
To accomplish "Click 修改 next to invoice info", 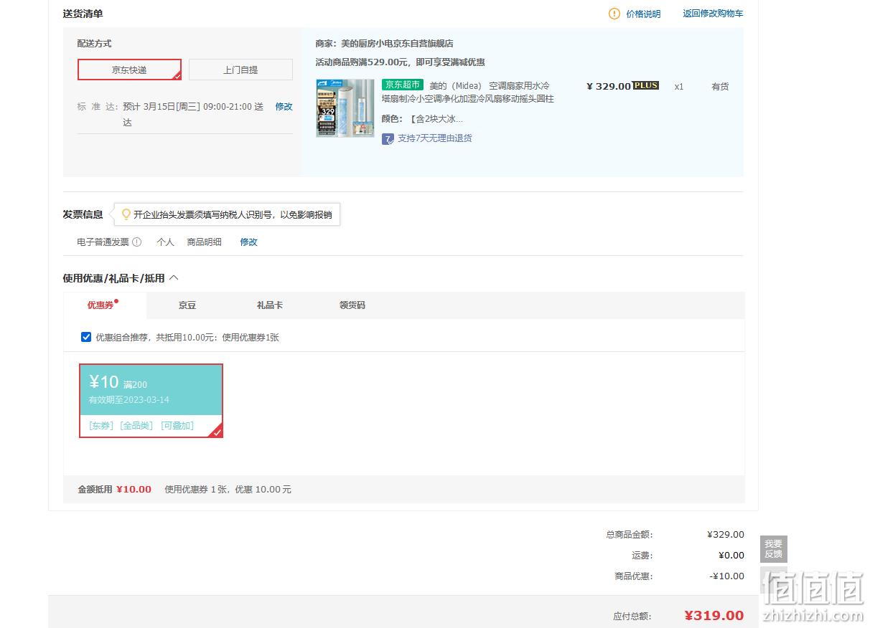I will 249,242.
